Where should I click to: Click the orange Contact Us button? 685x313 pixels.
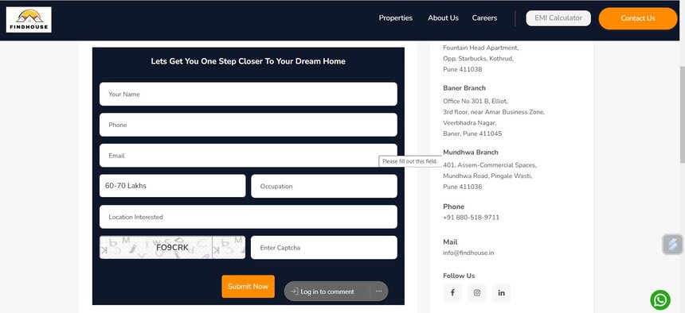(x=638, y=18)
